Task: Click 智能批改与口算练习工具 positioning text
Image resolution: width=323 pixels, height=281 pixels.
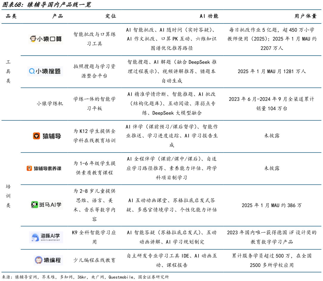Action: (x=95, y=39)
